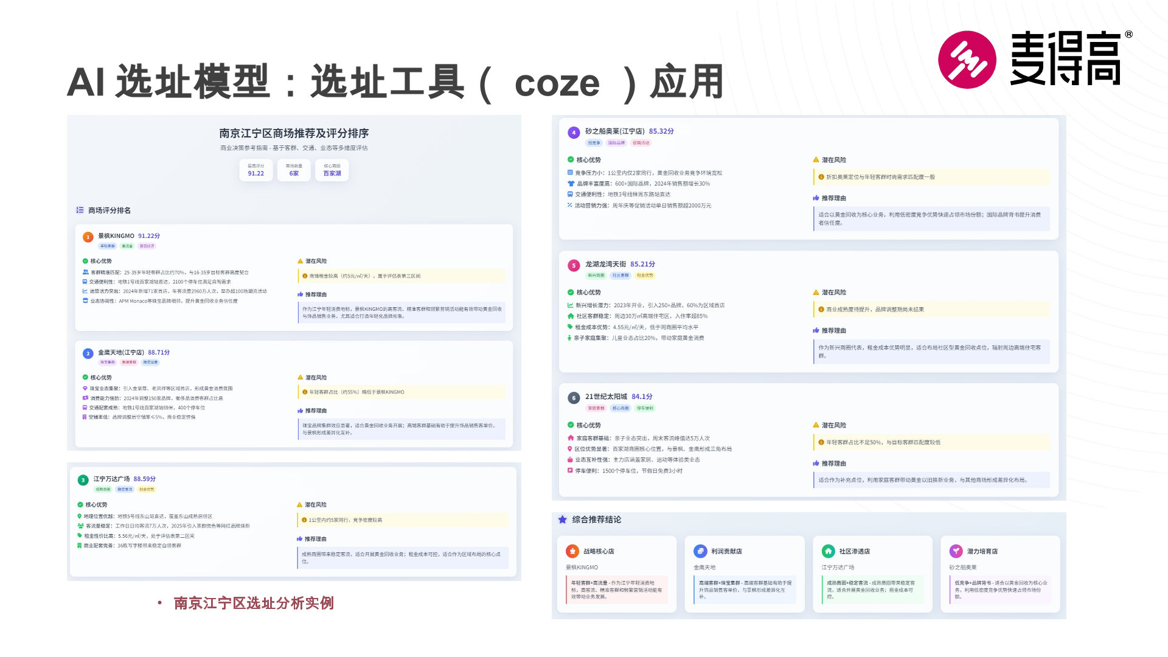Enable the 低竞争 tag on 砂之船奥莱
Viewport: 1168px width, 657px height.
pos(593,143)
